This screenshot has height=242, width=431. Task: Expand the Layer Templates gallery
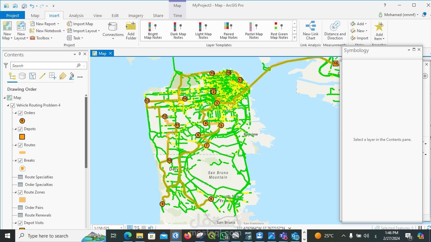coord(294,37)
